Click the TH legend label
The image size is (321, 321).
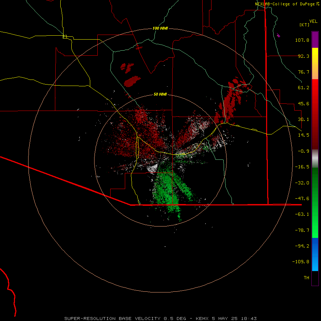(x=306, y=278)
